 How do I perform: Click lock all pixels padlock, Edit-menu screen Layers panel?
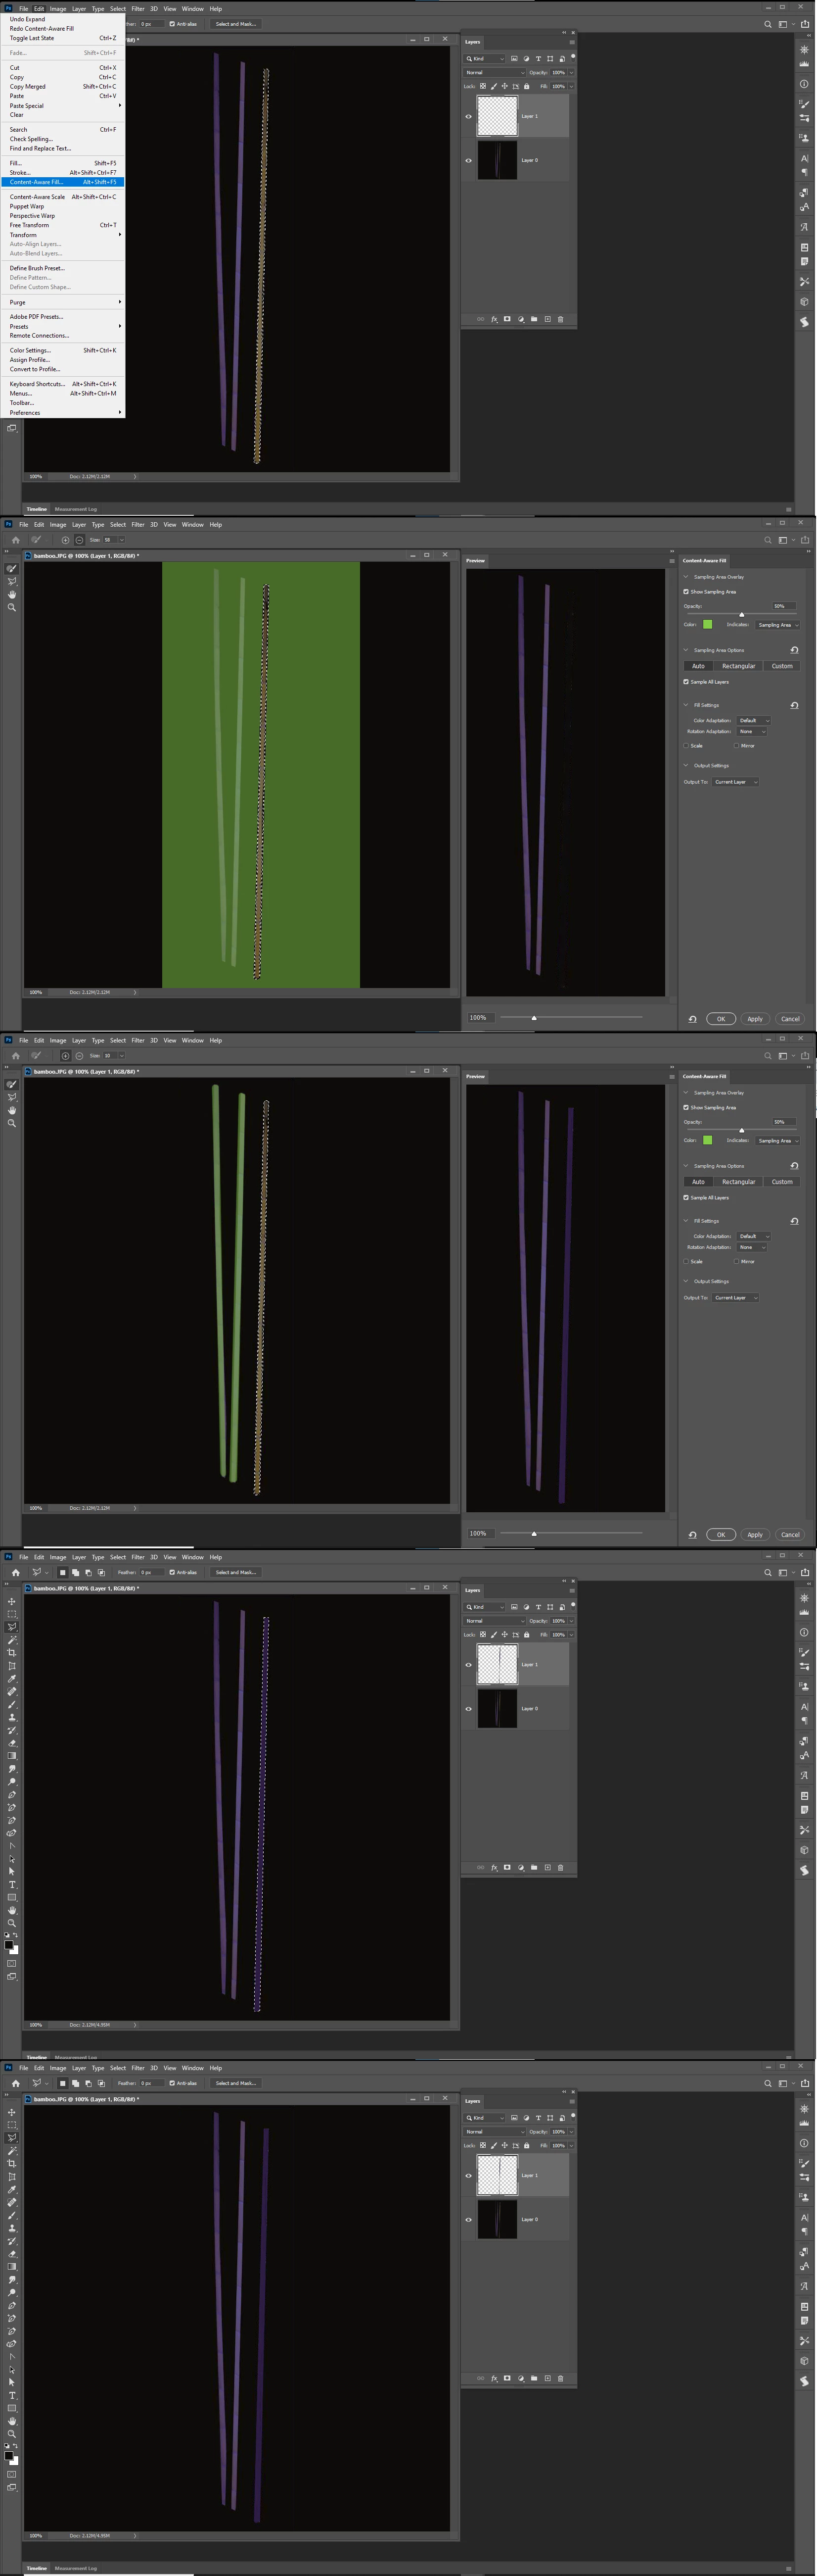pyautogui.click(x=526, y=86)
